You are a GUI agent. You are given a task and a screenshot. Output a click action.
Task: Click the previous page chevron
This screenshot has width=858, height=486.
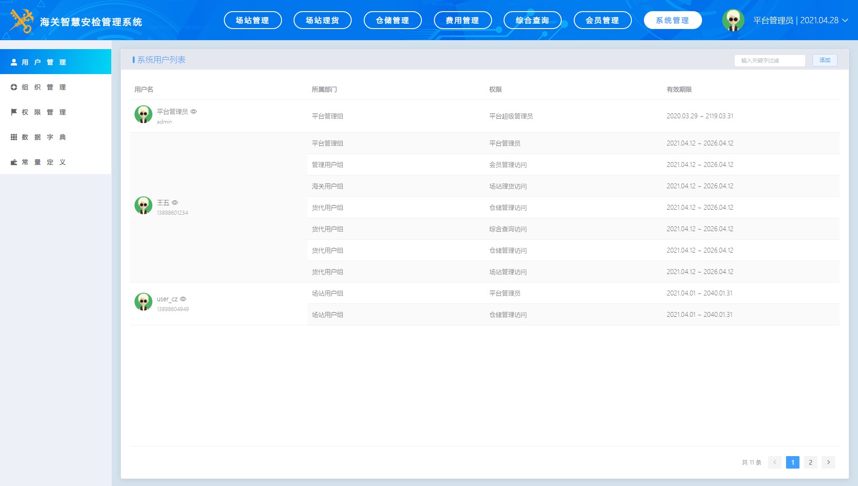pyautogui.click(x=774, y=462)
